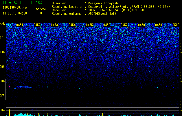This screenshot has height=116, width=182.
Task: Click the 'meteor' count label
Action: tap(41, 9)
